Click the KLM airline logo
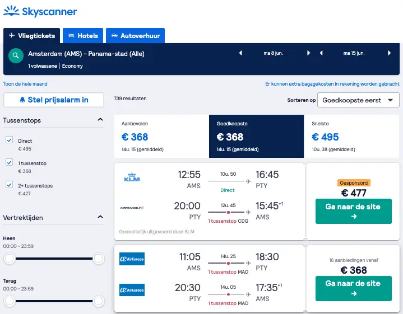Viewport: 403px width, 314px height. click(132, 177)
